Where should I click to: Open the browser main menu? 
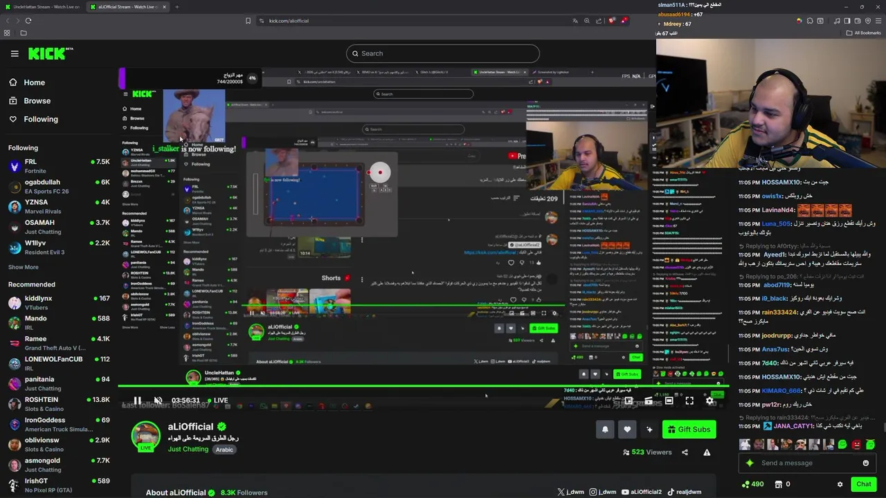(878, 21)
